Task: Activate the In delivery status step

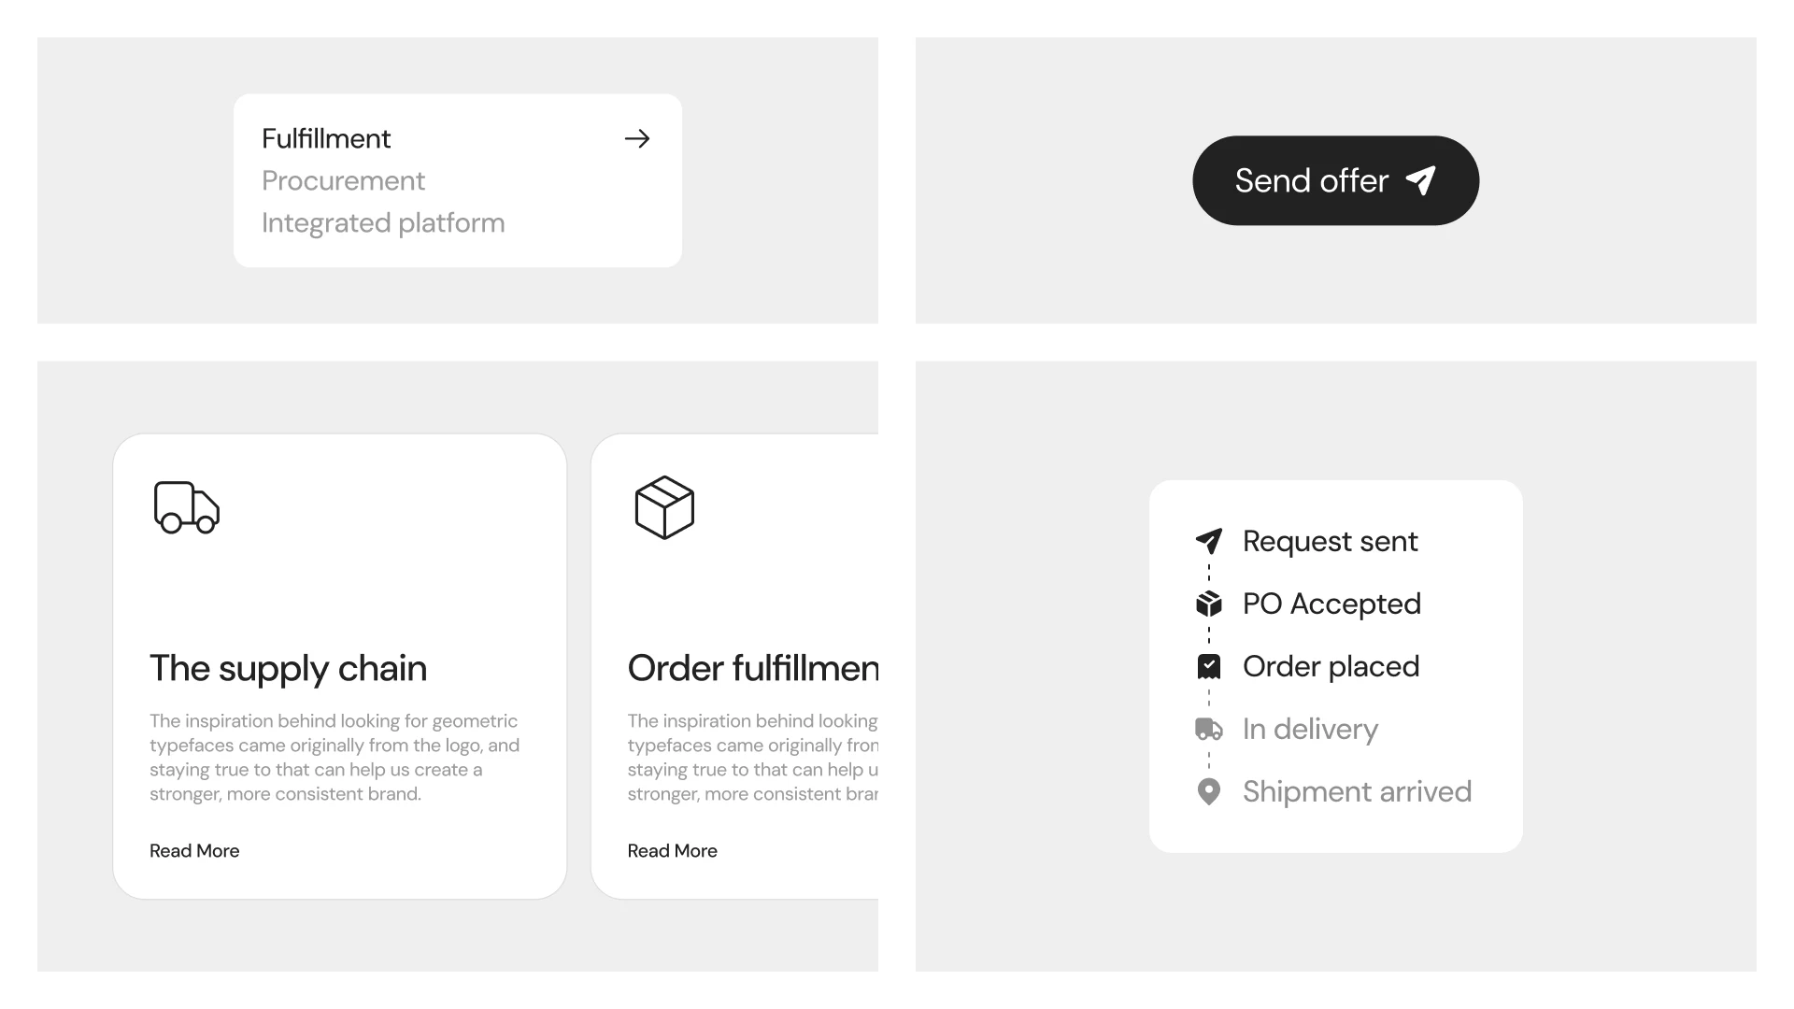Action: coord(1310,729)
